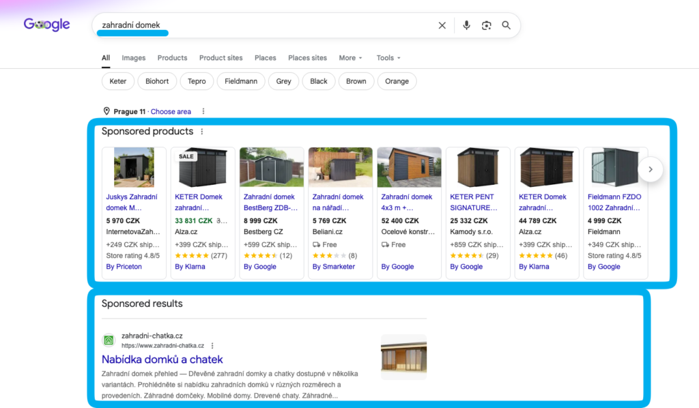Switch to the Images tab
Screen dimensions: 699x408
pyautogui.click(x=134, y=58)
